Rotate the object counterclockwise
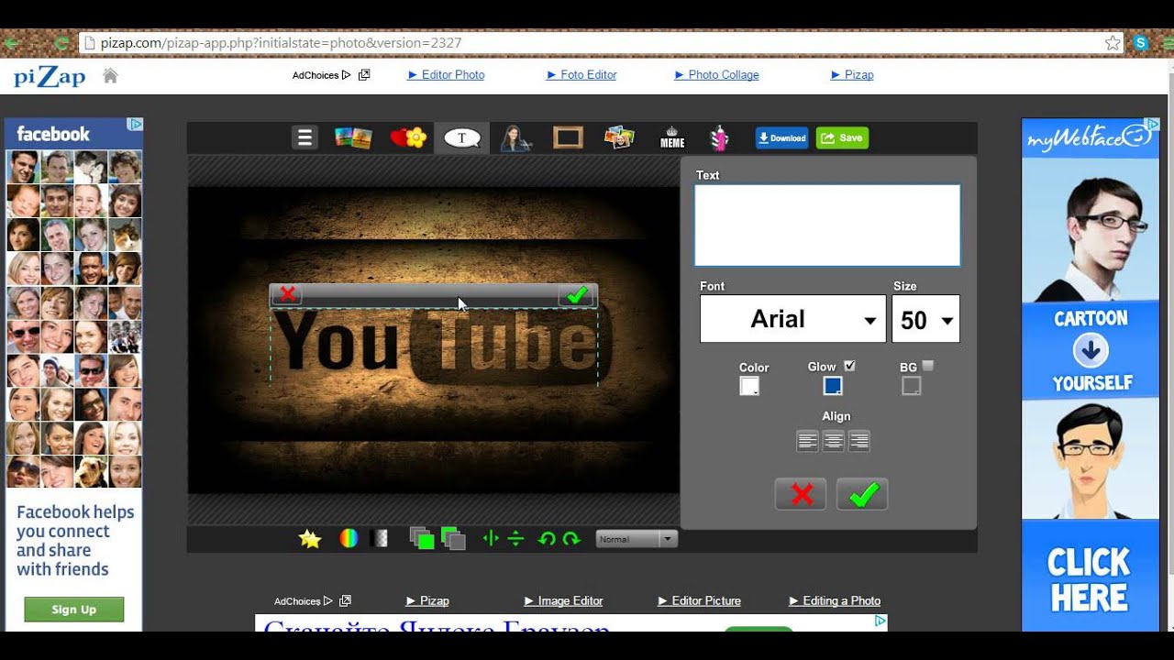The height and width of the screenshot is (660, 1174). point(547,539)
